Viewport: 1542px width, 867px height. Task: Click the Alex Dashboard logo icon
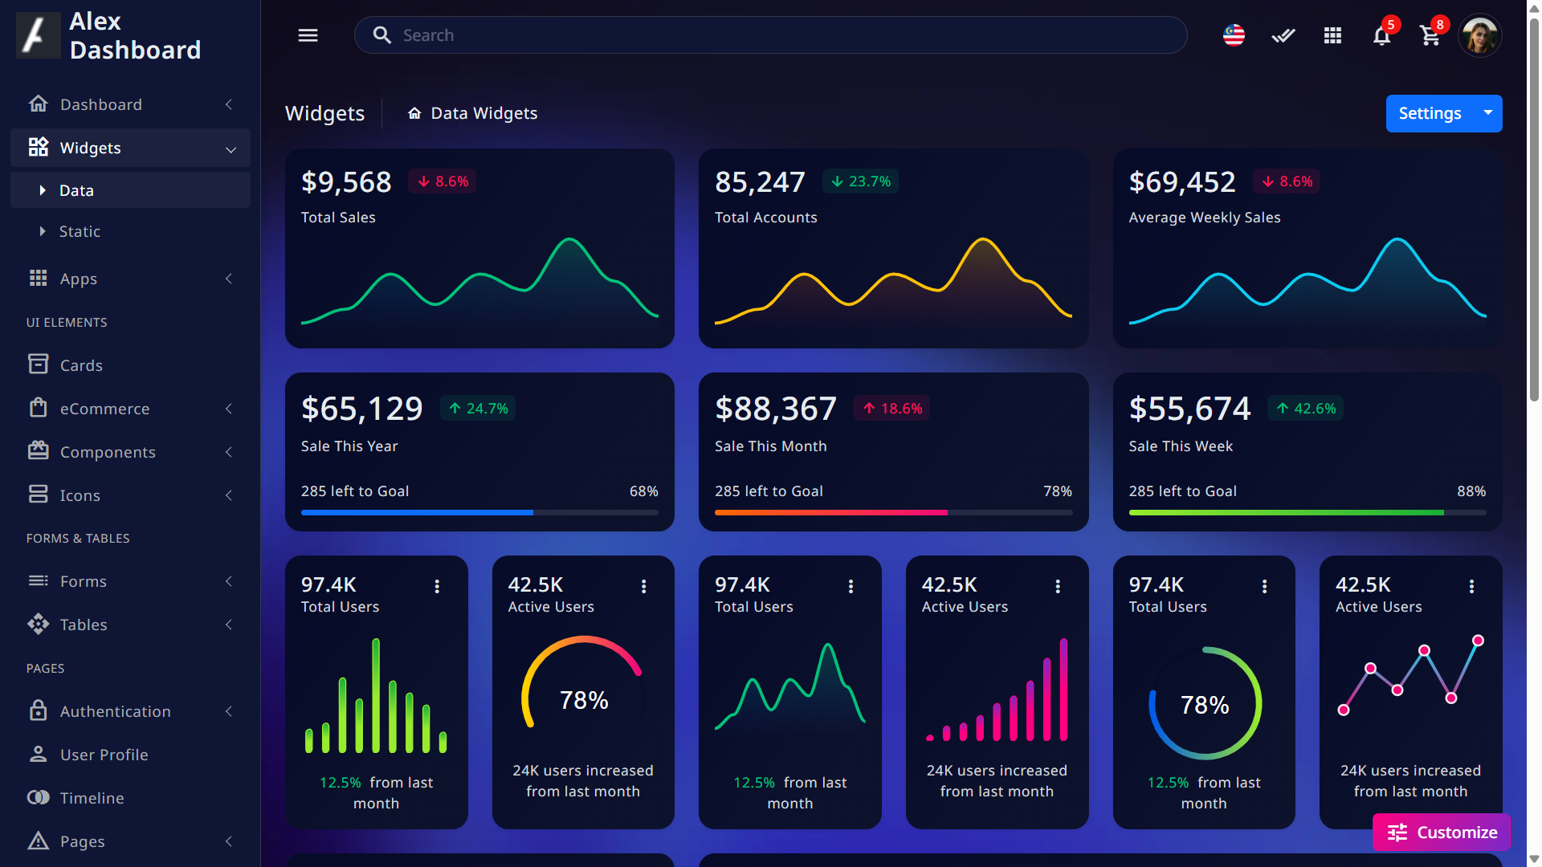pyautogui.click(x=38, y=35)
